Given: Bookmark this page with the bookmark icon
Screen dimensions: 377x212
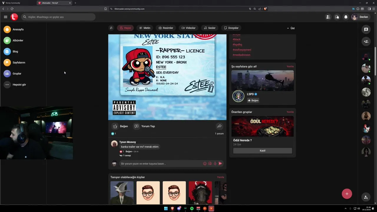Looking at the screenshot, I should click(105, 9).
